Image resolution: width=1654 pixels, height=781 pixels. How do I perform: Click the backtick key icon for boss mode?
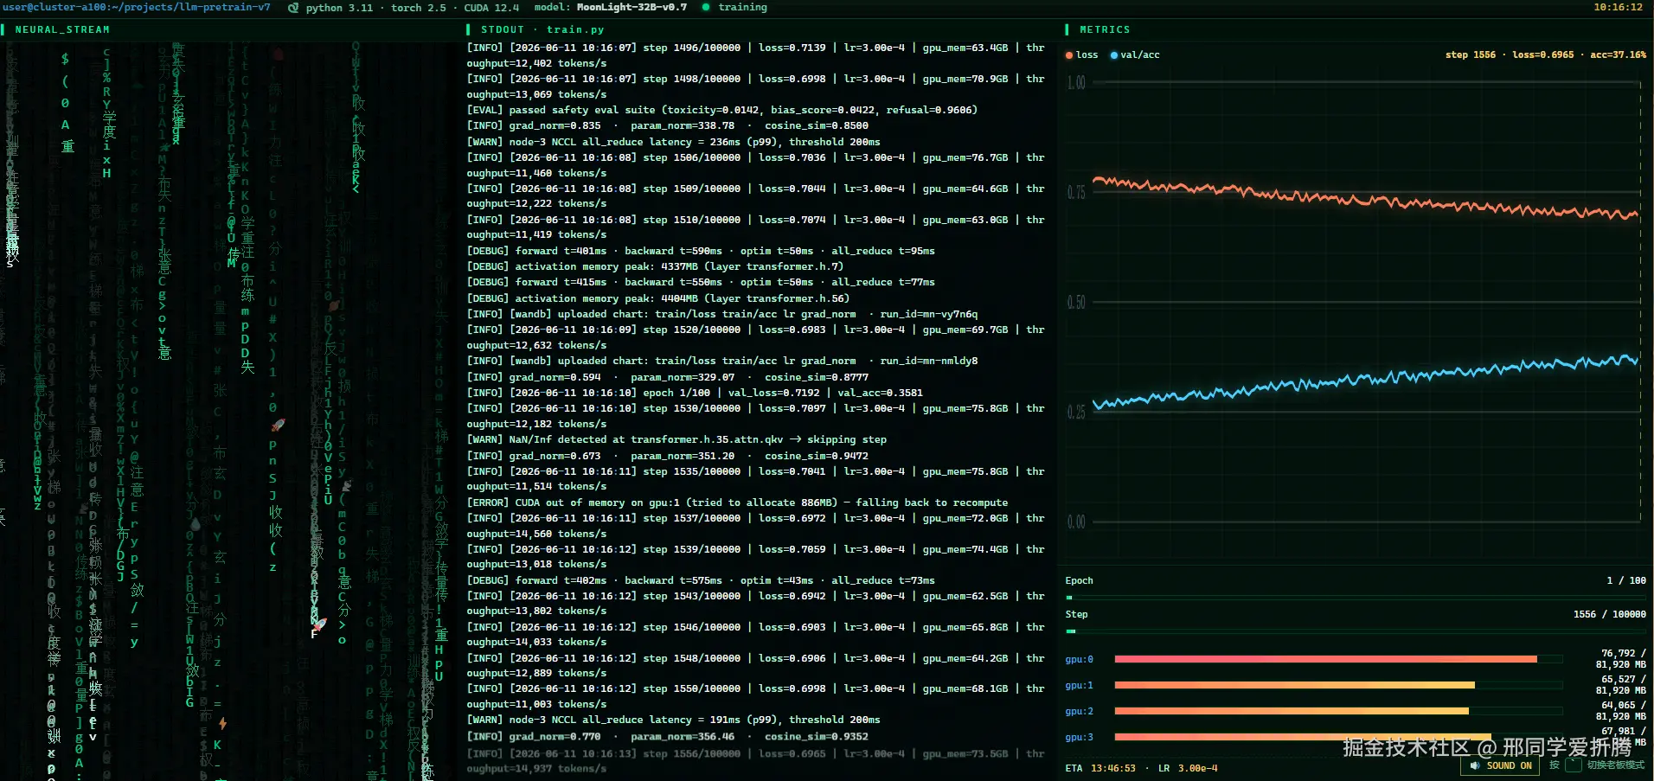1574,765
